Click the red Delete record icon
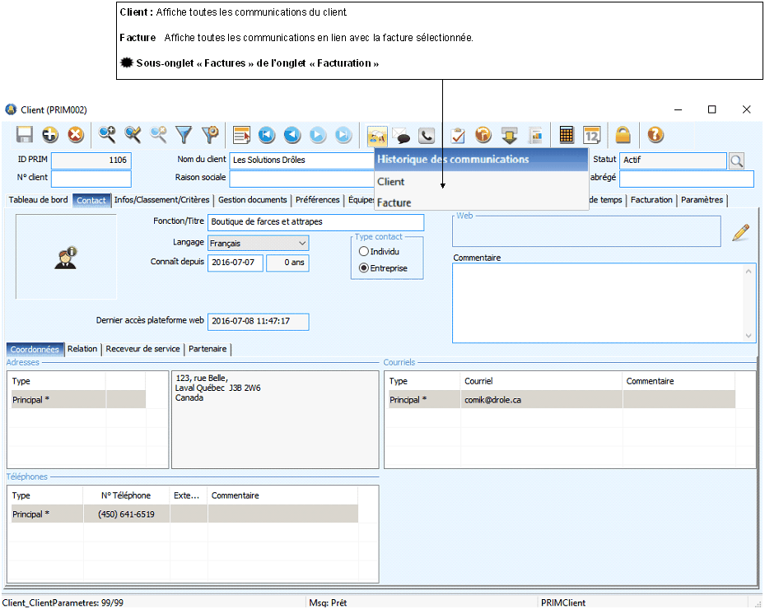 [x=76, y=135]
